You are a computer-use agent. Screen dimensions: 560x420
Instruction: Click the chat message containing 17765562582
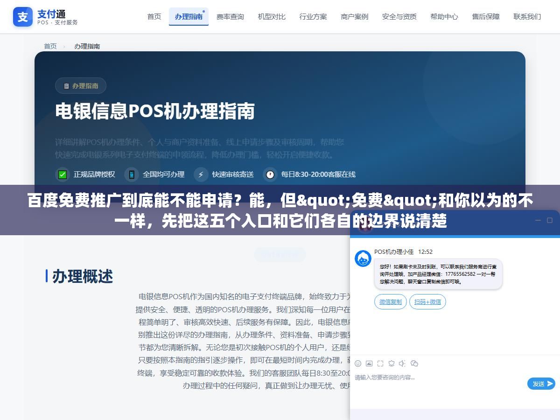tap(438, 274)
